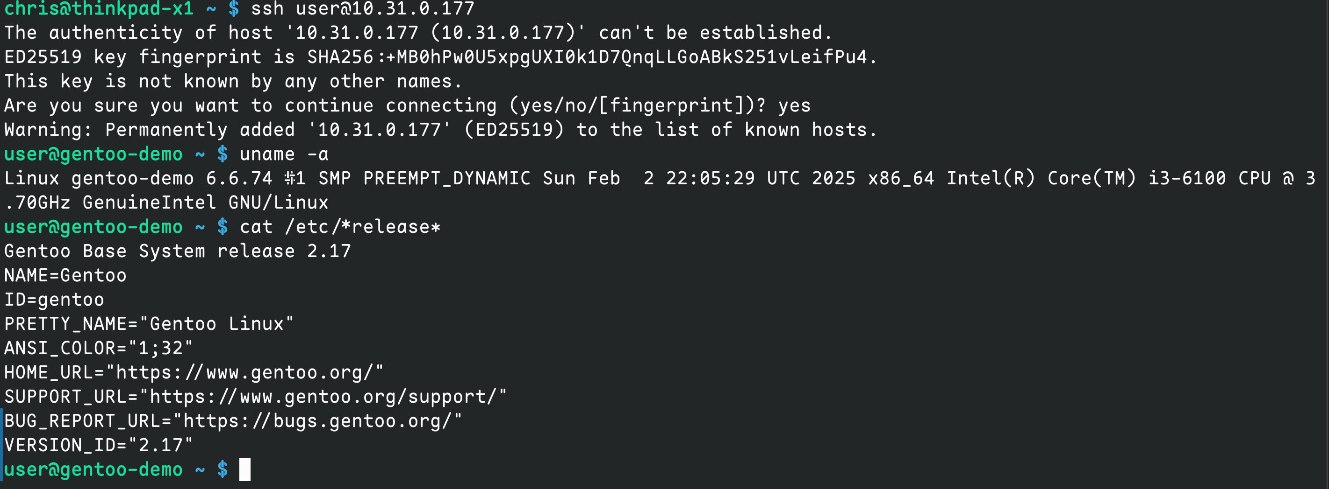Click the PRETTY_NAME="Gentoo Linux" line
Image resolution: width=1329 pixels, height=489 pixels.
click(x=149, y=324)
